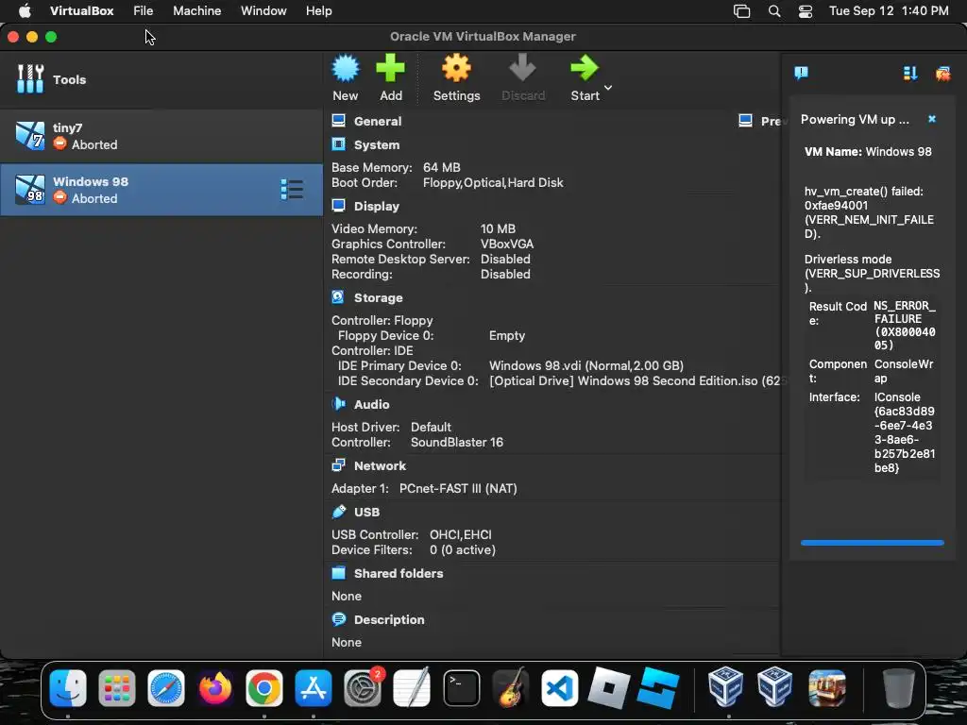967x725 pixels.
Task: Open the Window menu
Action: (263, 11)
